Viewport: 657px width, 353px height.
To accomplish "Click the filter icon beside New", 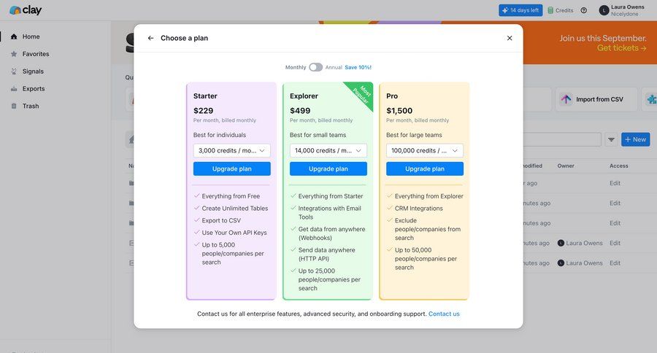I will coord(611,139).
